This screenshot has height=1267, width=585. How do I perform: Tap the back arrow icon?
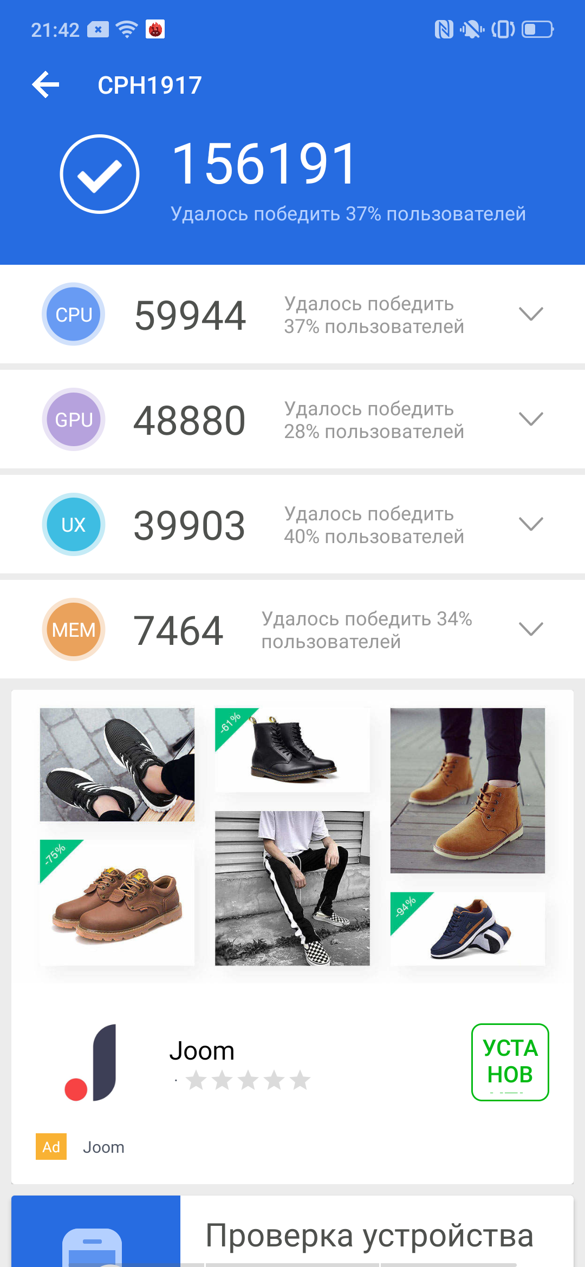(45, 84)
